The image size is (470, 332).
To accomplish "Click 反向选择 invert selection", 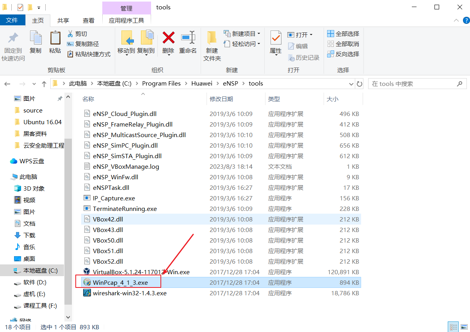I will pos(343,54).
